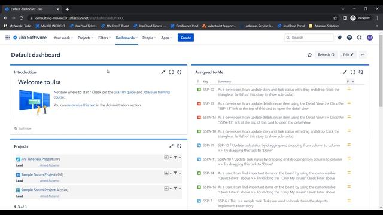Open the Dashboards dropdown menu
Screen dimensions: 383x215
(126, 38)
